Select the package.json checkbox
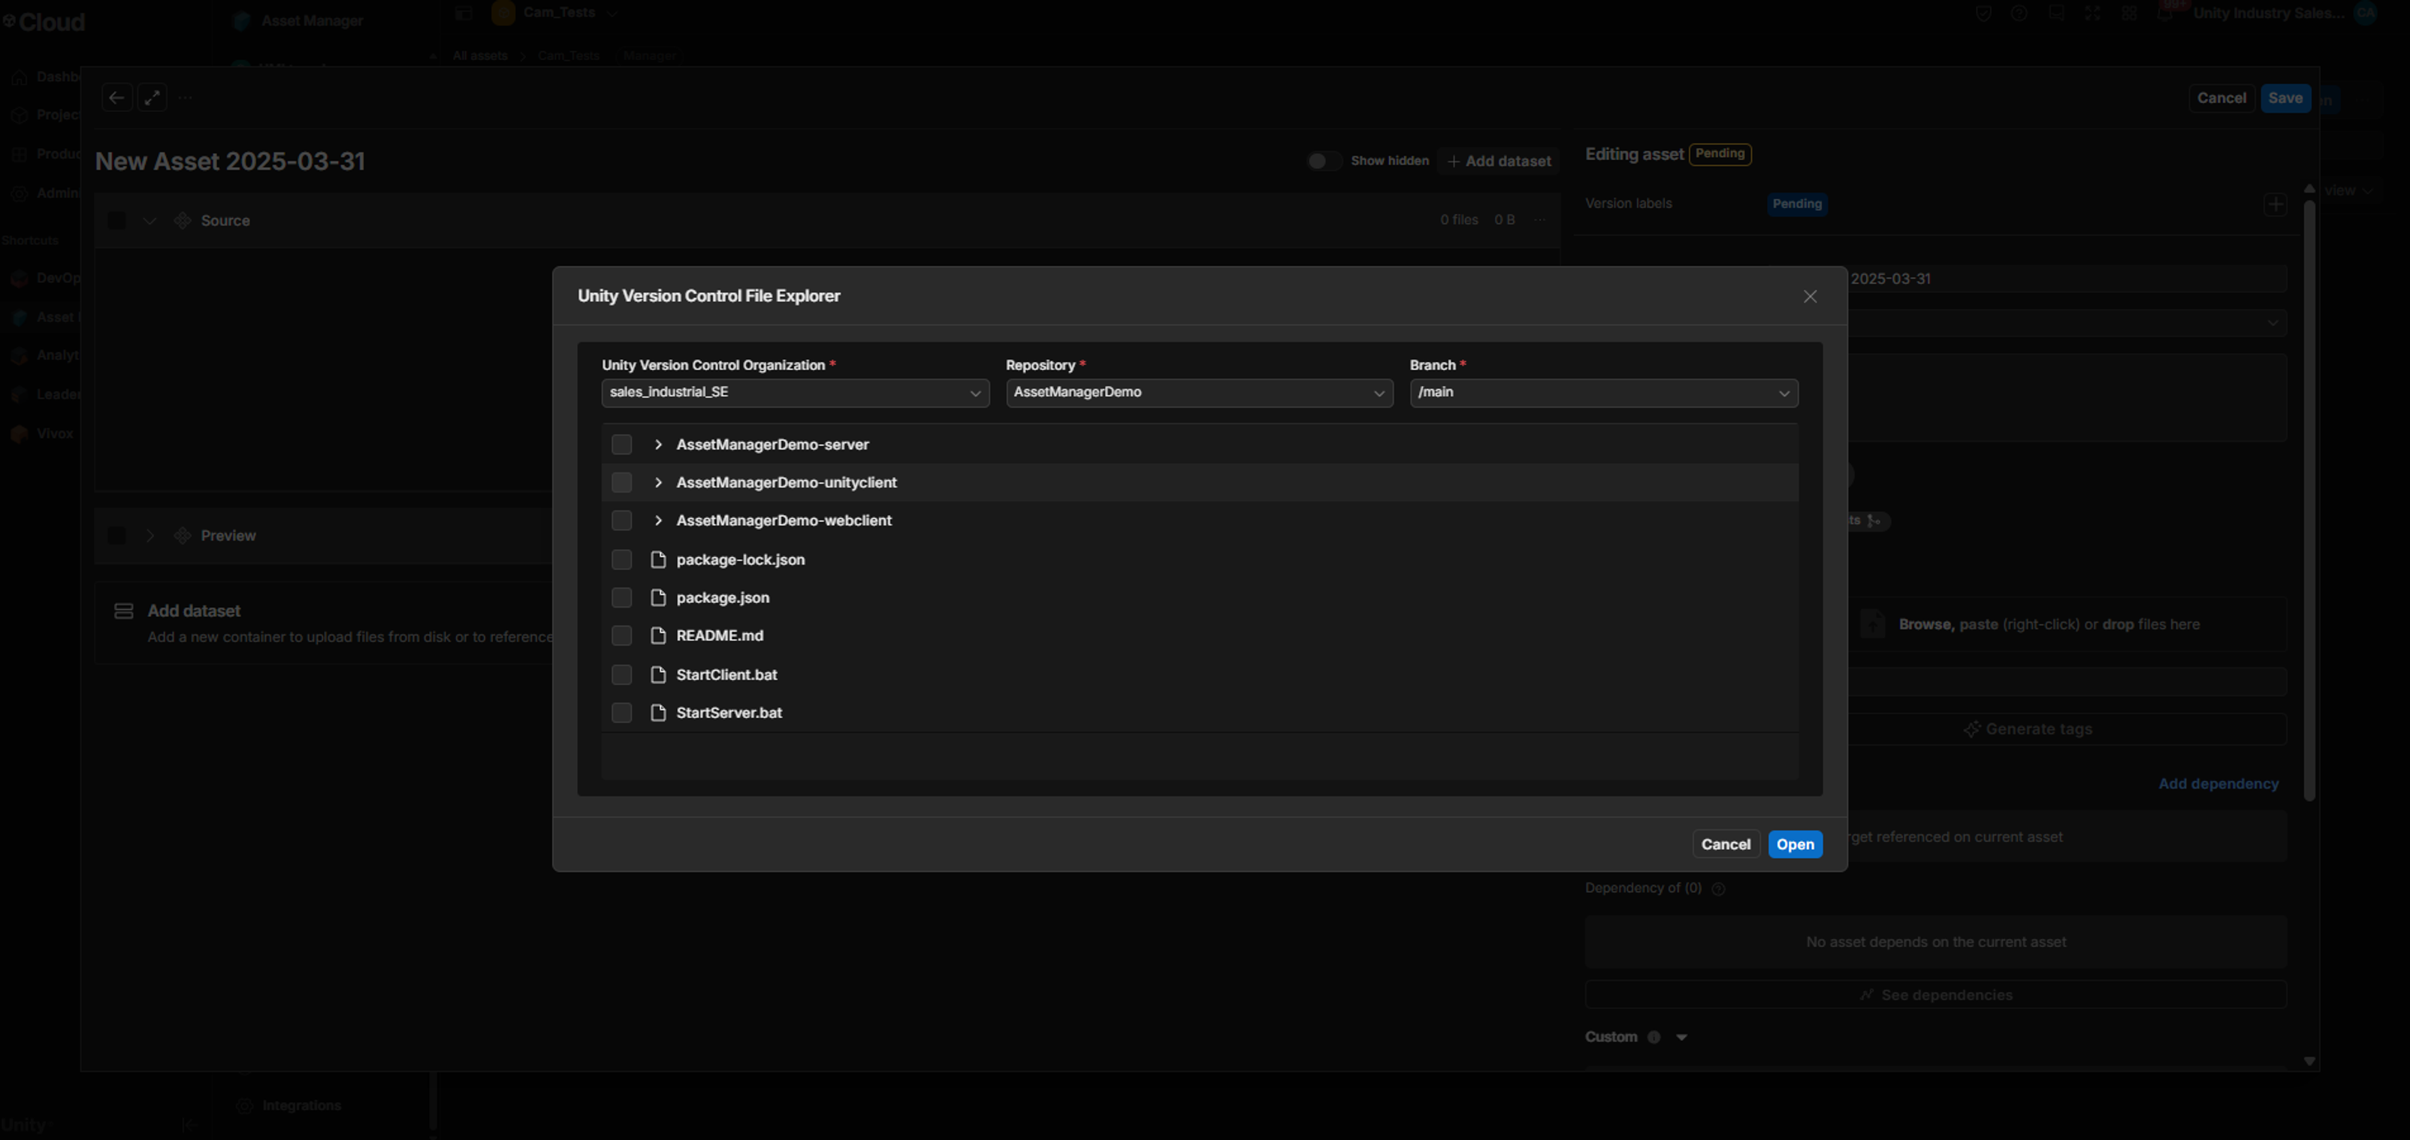This screenshot has width=2410, height=1140. coord(621,598)
